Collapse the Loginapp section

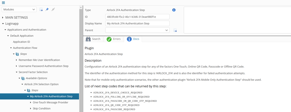pyautogui.click(x=3, y=24)
